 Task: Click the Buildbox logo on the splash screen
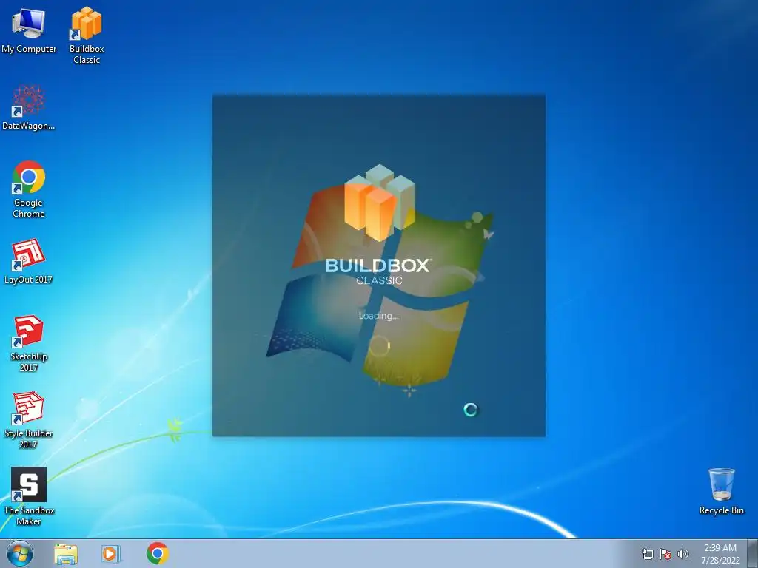(380, 203)
